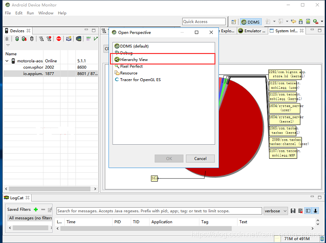The height and width of the screenshot is (243, 326).
Task: Open the verbose log level dropdown
Action: (x=276, y=211)
